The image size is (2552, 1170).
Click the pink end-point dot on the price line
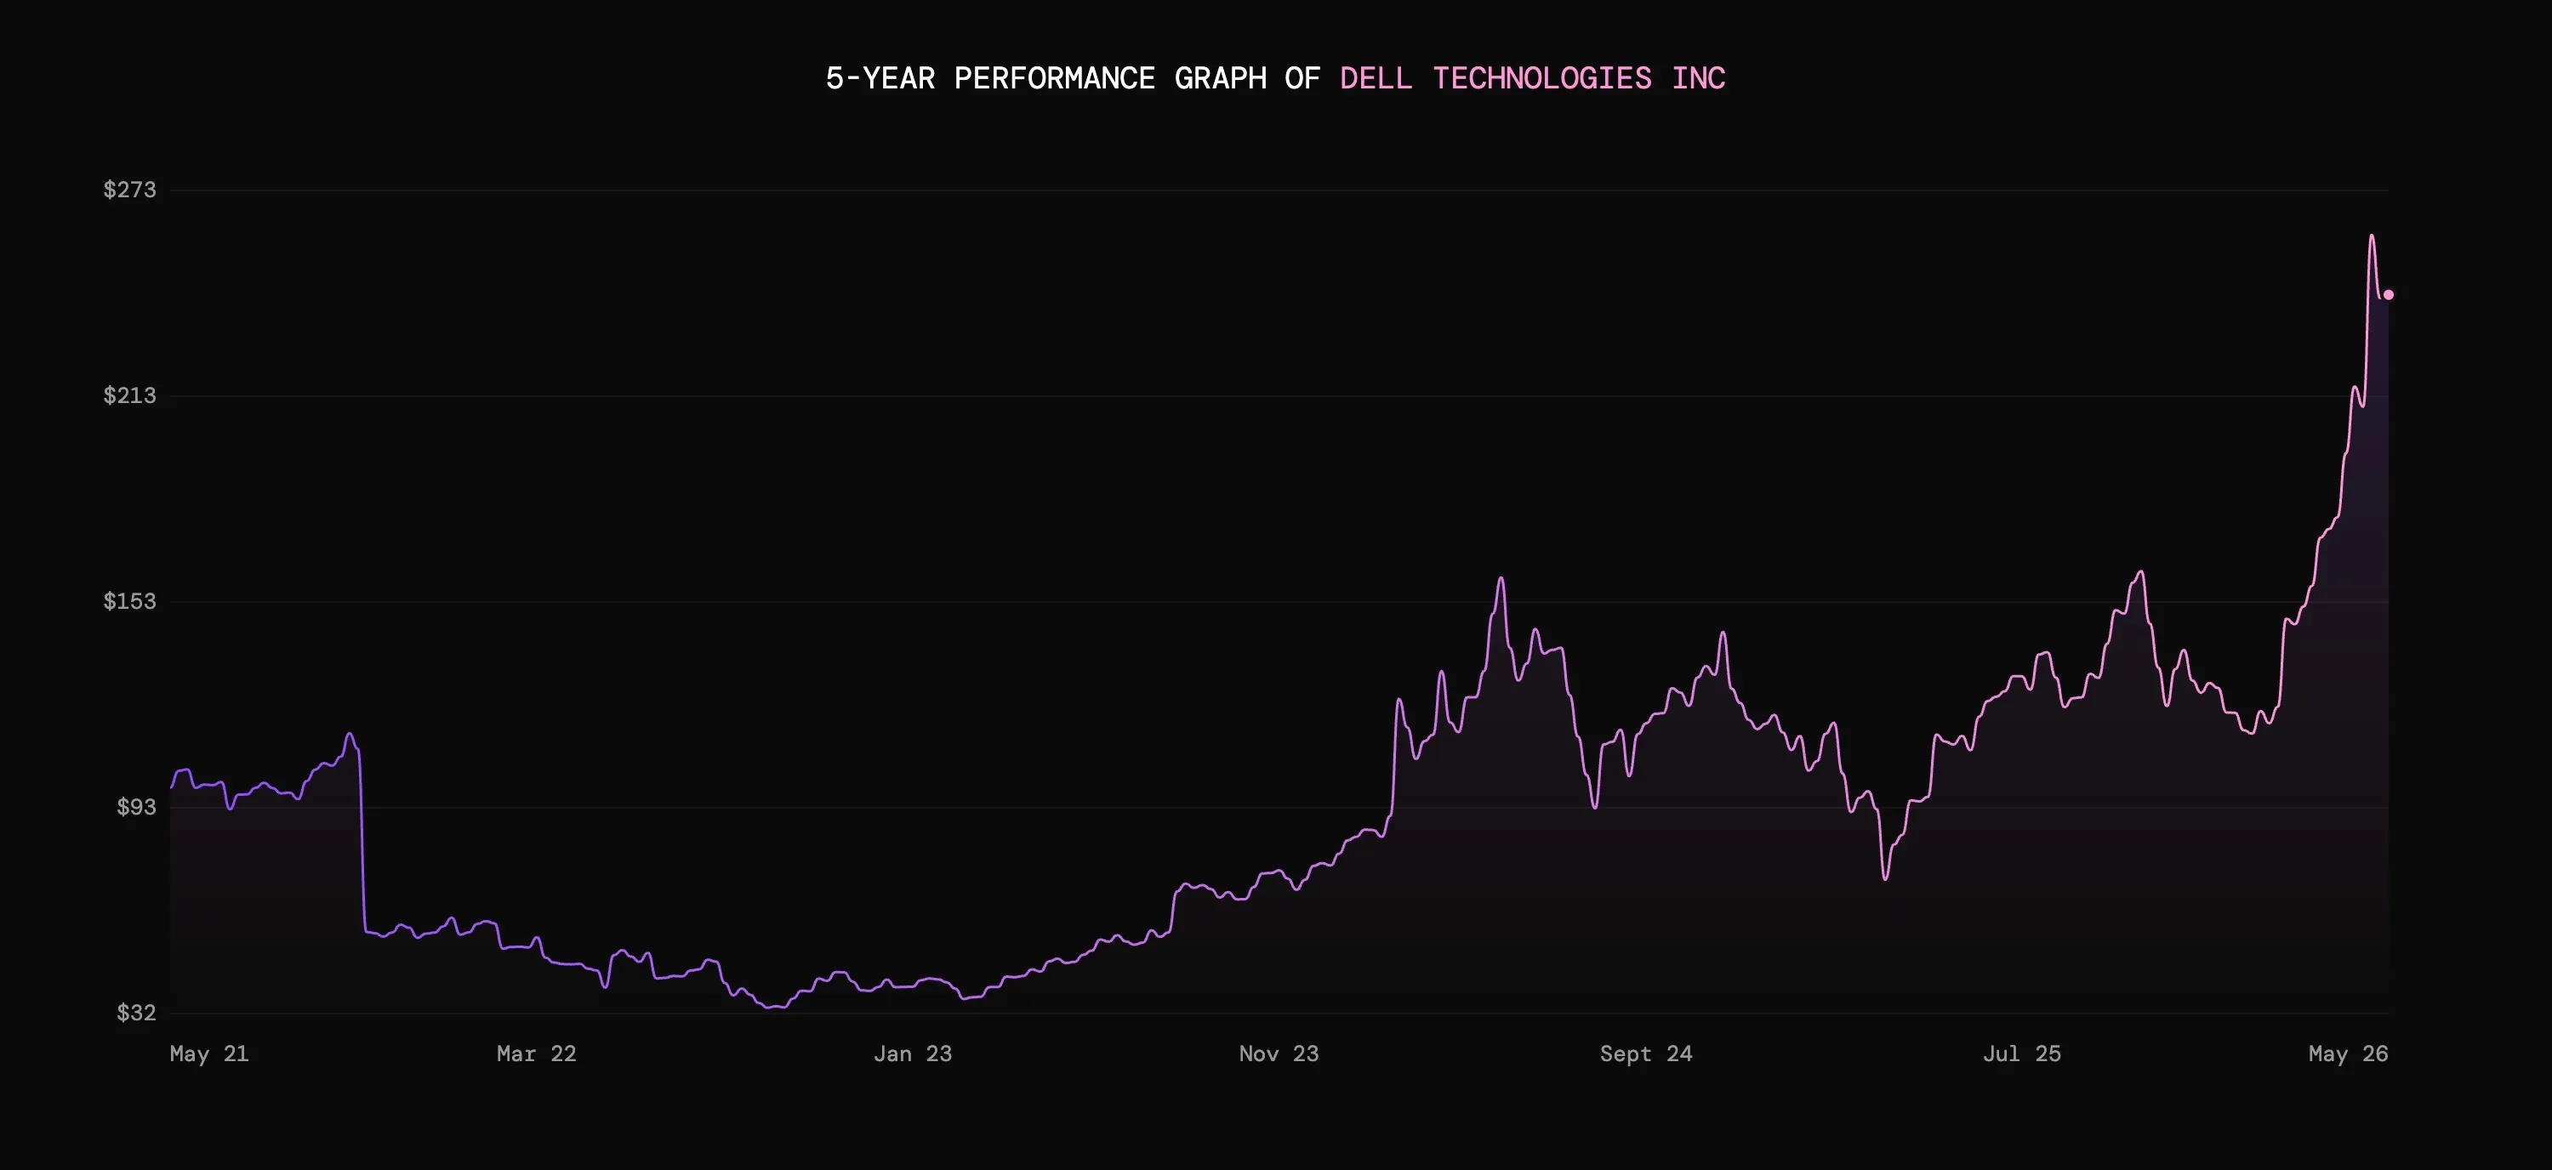(x=2389, y=295)
